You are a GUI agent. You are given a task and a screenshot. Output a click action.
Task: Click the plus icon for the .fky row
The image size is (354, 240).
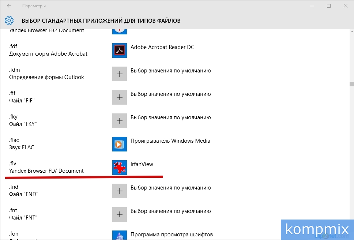[120, 121]
